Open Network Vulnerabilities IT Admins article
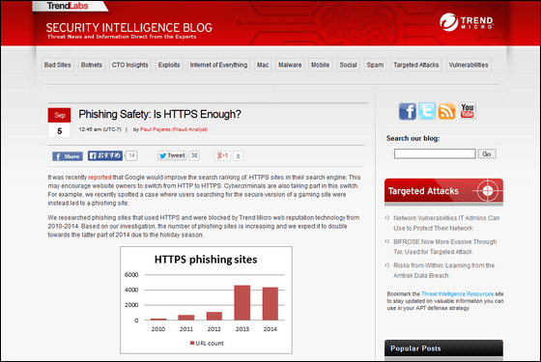Screen dimensions: 541x362 pyautogui.click(x=446, y=223)
